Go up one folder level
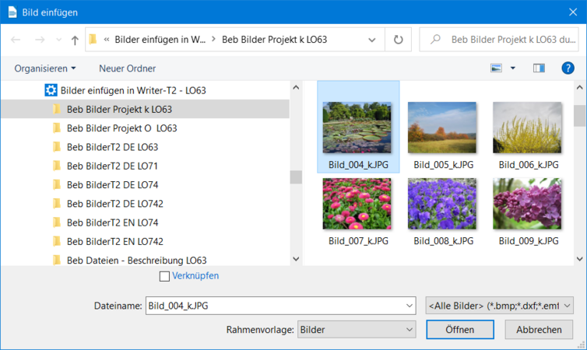Viewport: 587px width, 350px height. point(75,40)
